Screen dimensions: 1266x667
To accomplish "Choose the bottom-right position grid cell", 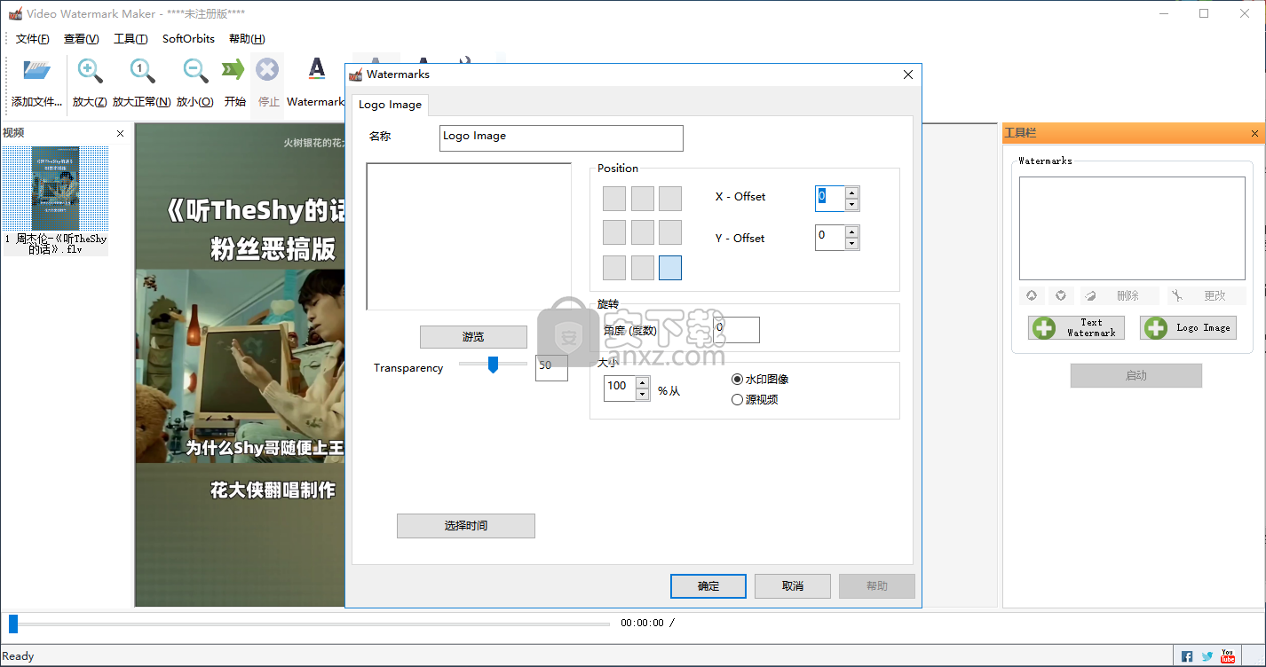I will click(670, 268).
